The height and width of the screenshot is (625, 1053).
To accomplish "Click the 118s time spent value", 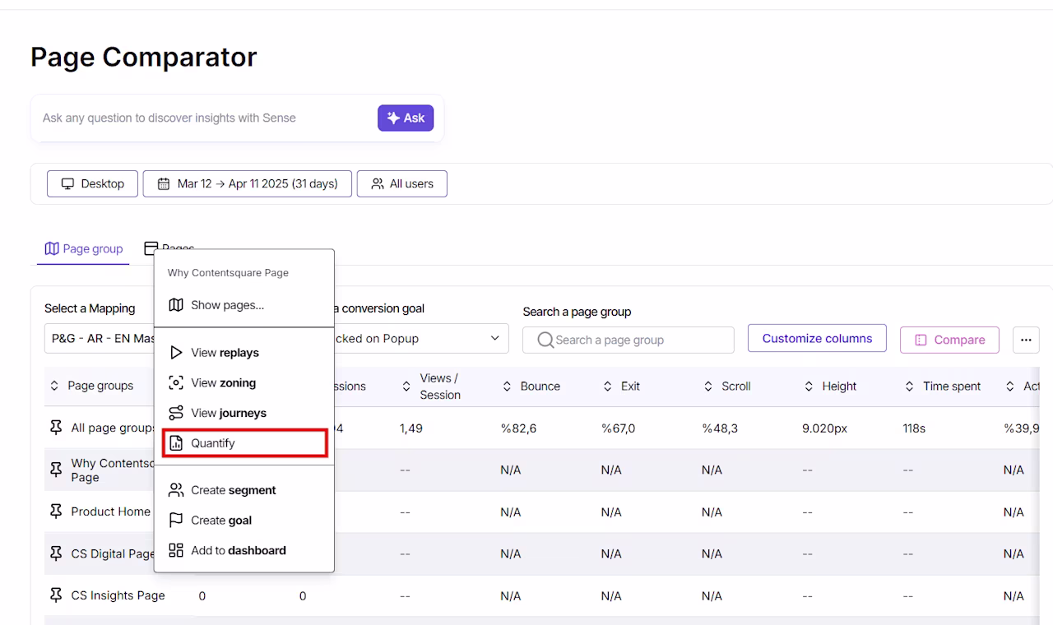I will pos(914,428).
